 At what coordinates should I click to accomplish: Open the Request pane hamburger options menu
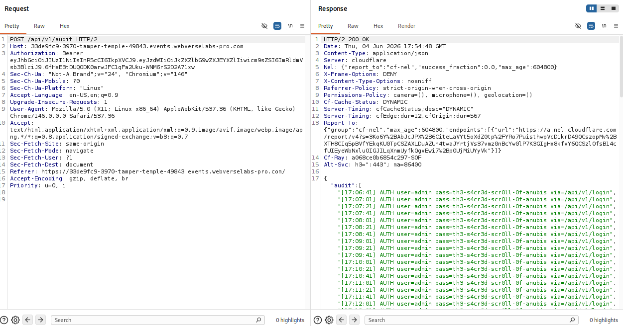pyautogui.click(x=303, y=26)
